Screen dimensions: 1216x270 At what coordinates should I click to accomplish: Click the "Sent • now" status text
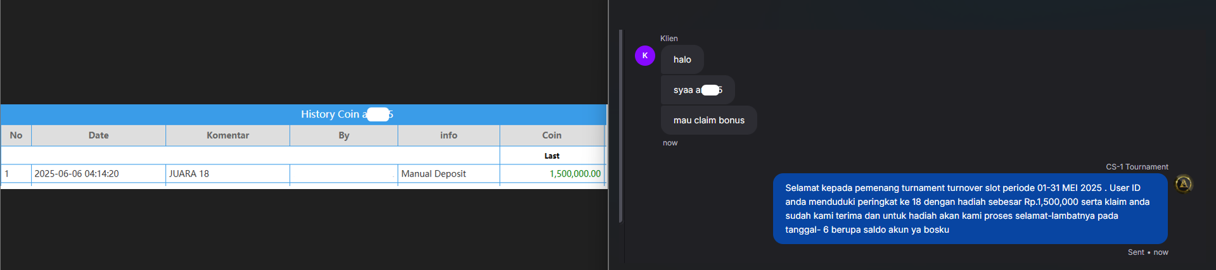(1148, 252)
